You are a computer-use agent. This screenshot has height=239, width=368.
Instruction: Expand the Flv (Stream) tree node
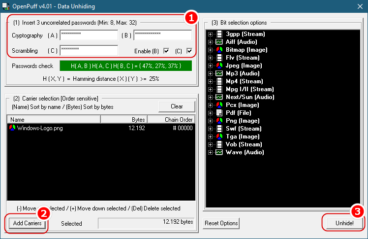pos(210,58)
